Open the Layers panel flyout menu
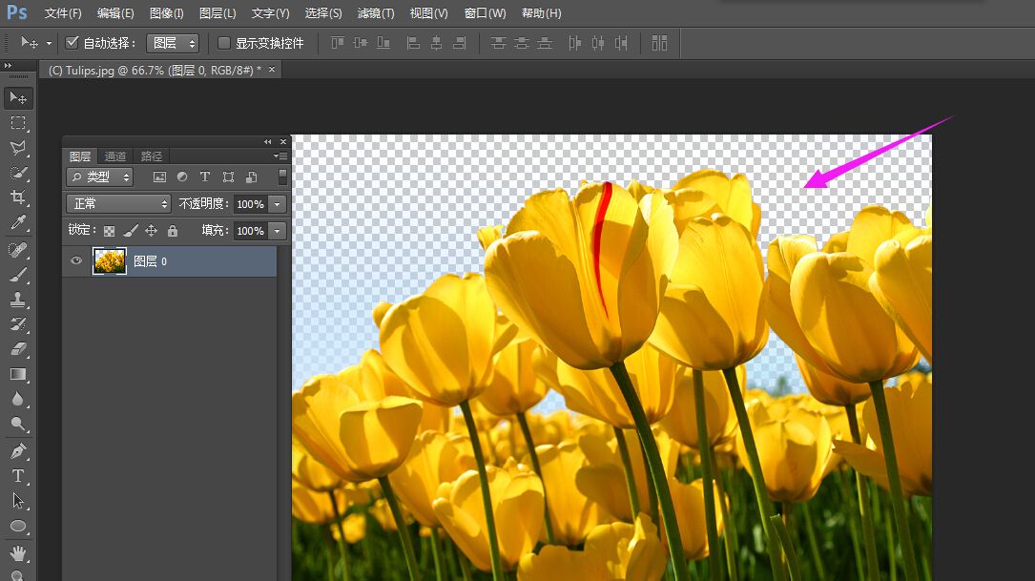The image size is (1035, 581). (x=280, y=156)
